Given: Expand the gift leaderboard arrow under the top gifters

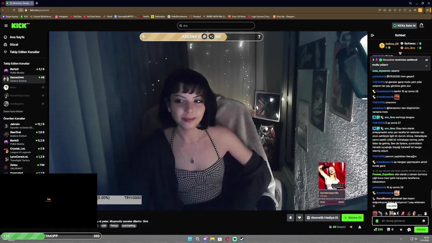Looking at the screenshot, I should pos(400,53).
